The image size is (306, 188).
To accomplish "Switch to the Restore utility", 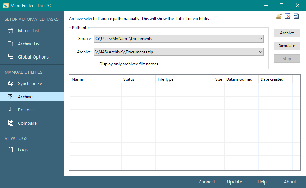I will (x=32, y=110).
